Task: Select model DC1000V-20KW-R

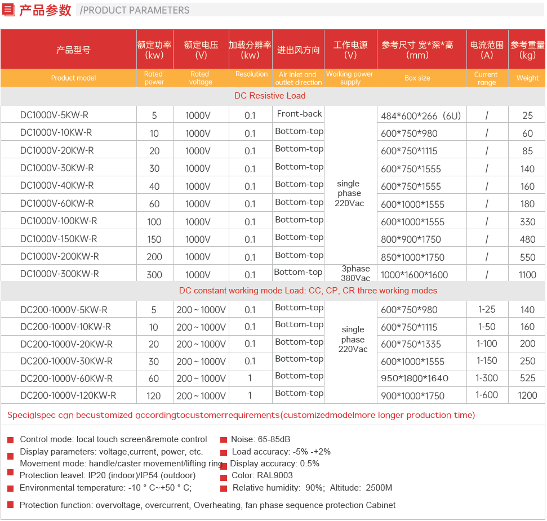Action: pyautogui.click(x=57, y=150)
